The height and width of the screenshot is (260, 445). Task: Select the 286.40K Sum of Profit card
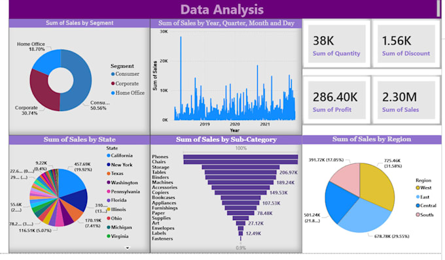[336, 100]
